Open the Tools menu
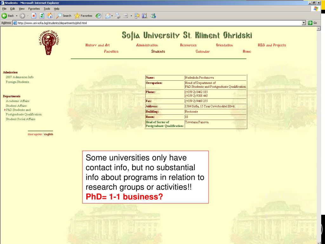 click(x=47, y=9)
